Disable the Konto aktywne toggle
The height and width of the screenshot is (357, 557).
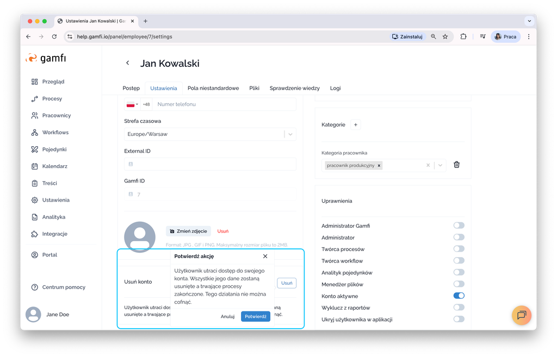[459, 296]
